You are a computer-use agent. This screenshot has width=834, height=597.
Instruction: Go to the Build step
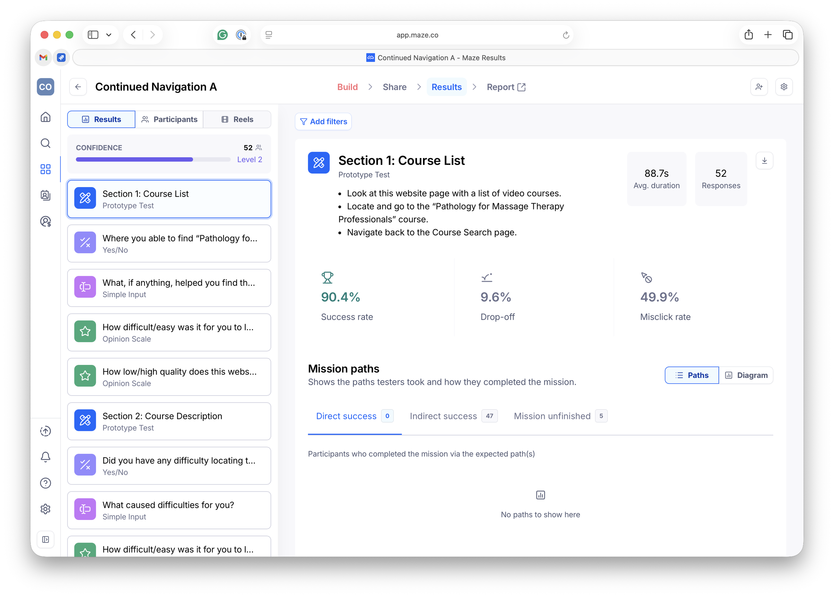tap(347, 87)
